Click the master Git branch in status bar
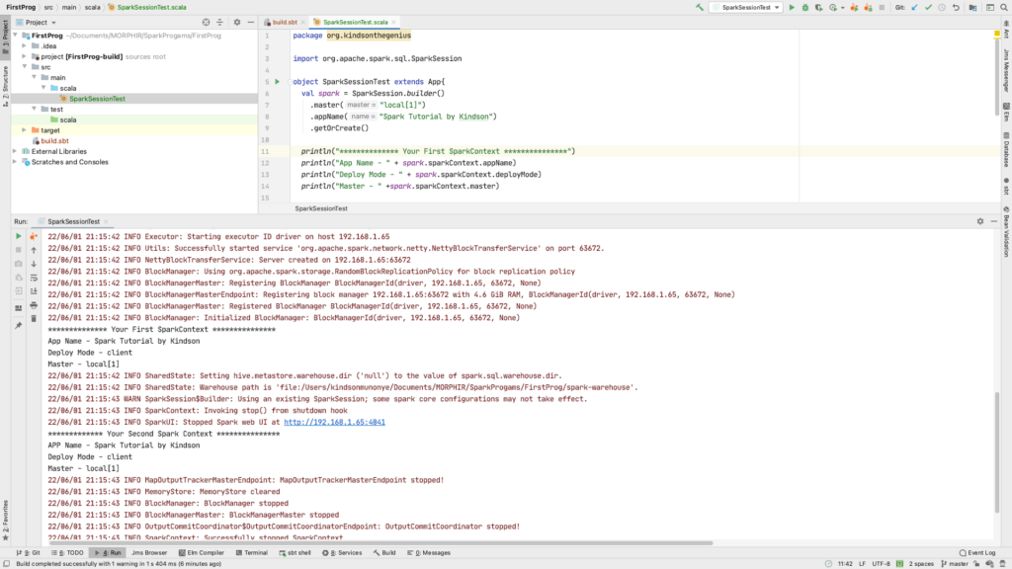Screen dimensions: 1012x569 coord(955,564)
